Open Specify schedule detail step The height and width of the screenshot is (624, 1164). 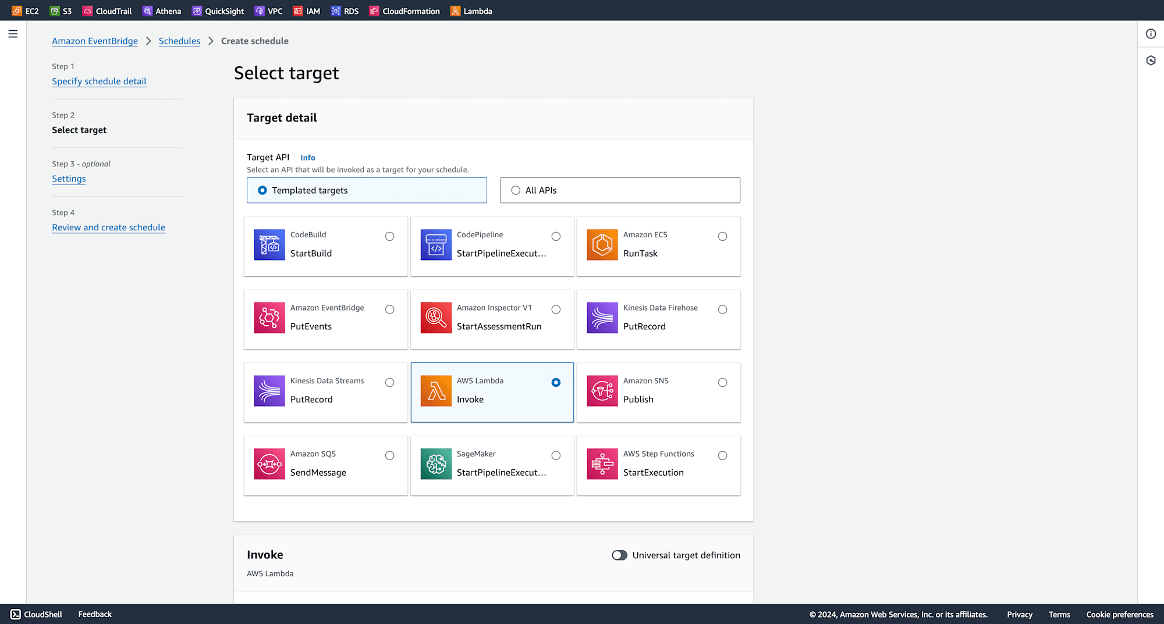click(x=99, y=81)
